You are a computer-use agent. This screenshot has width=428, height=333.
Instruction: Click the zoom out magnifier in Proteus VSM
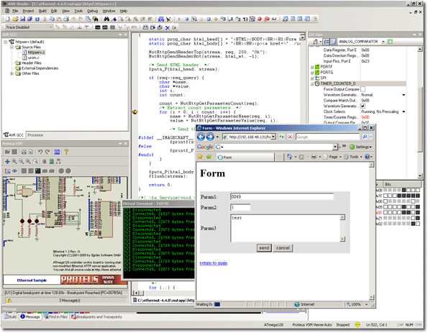(x=21, y=161)
